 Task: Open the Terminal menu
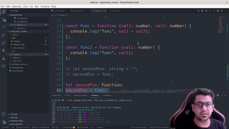click(x=45, y=6)
